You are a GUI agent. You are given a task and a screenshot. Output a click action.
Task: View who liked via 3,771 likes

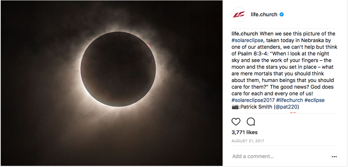coord(244,132)
